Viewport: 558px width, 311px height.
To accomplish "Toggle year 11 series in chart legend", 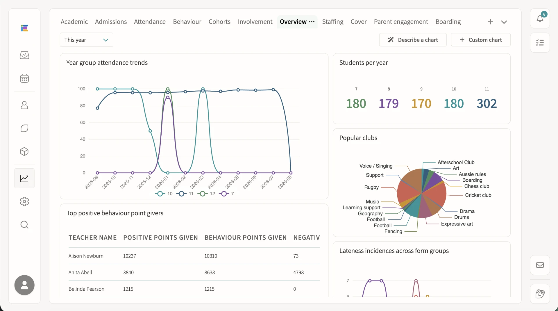I will point(185,194).
